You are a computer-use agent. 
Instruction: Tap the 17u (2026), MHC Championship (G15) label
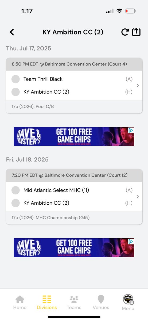tap(51, 218)
